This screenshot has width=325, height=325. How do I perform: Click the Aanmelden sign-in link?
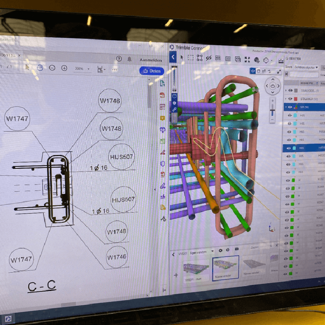point(151,60)
